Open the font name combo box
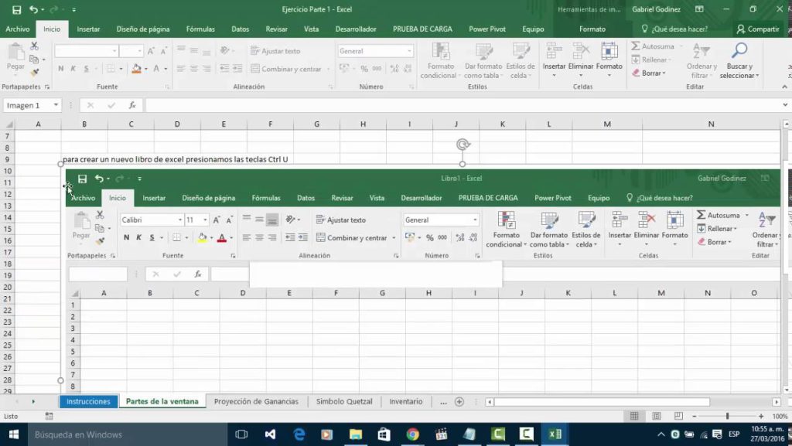 [x=87, y=51]
